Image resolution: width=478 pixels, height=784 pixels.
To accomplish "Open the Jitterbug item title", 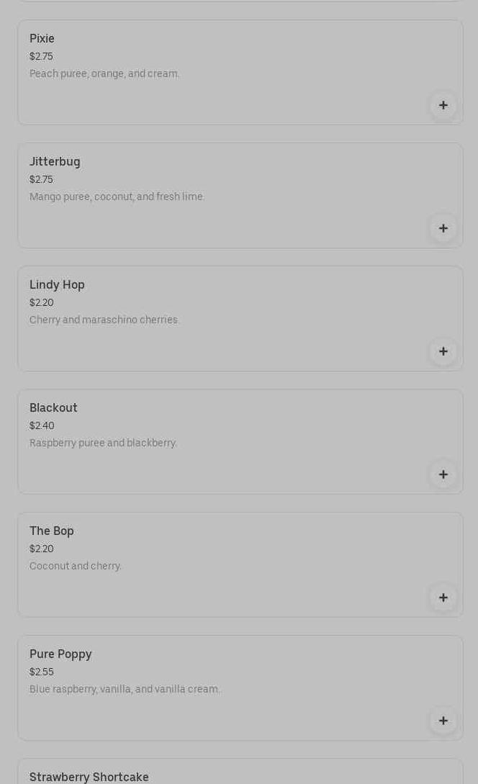I will [x=55, y=162].
